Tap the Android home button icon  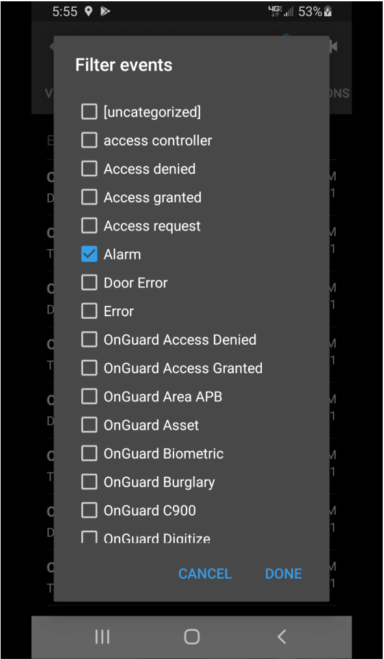click(192, 636)
